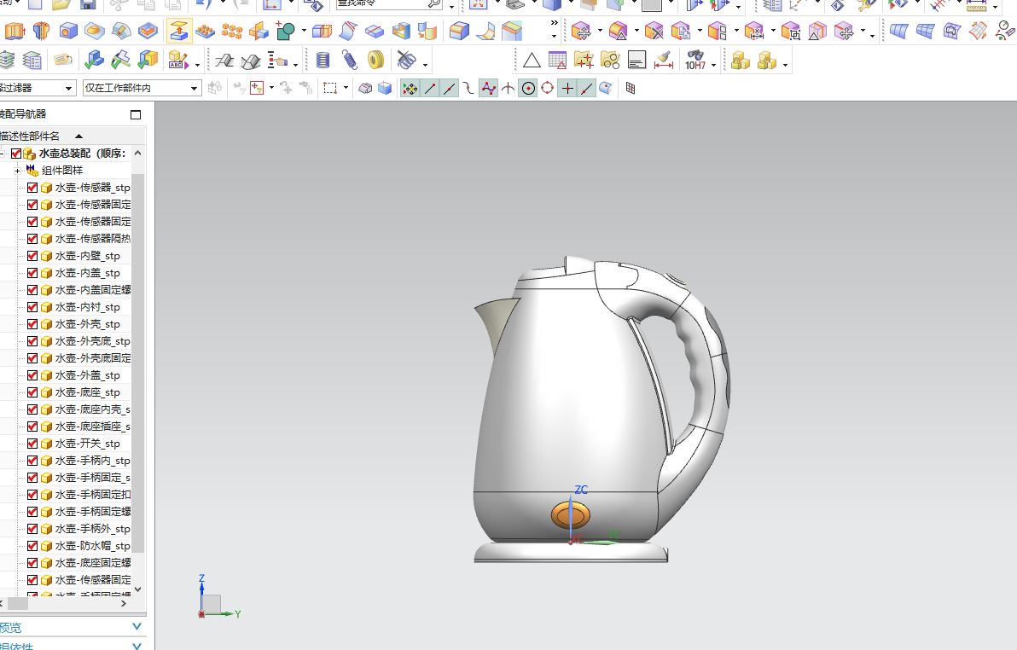Viewport: 1017px width, 650px height.
Task: Uncheck the 水壶-底座_stp checkbox
Action: 32,392
